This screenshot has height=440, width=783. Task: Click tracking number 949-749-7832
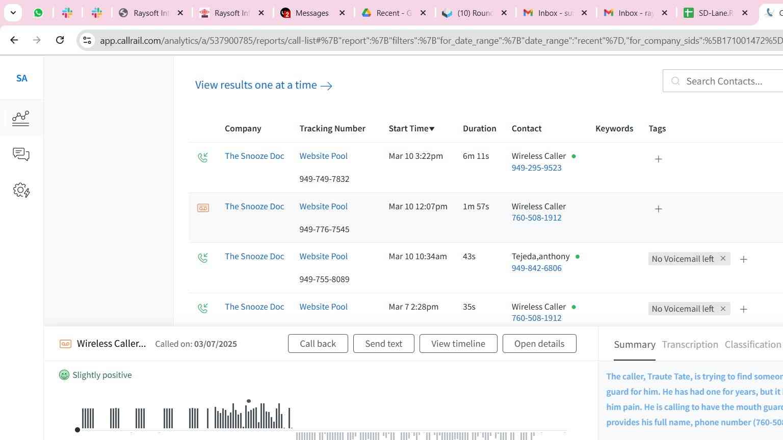324,179
